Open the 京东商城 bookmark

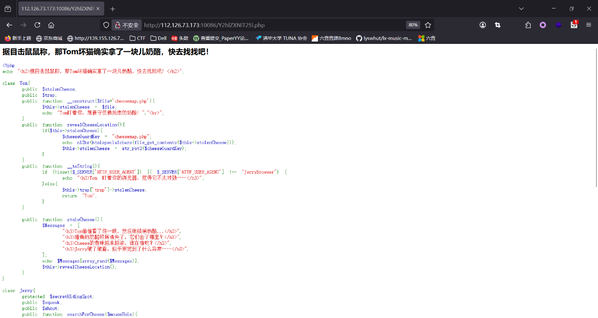tap(49, 38)
